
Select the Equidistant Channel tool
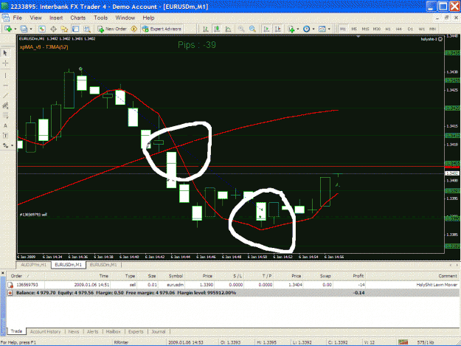pyautogui.click(x=5, y=105)
